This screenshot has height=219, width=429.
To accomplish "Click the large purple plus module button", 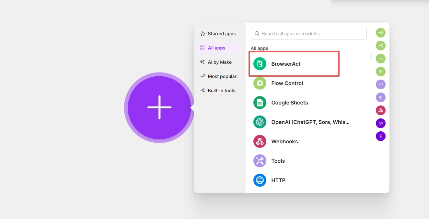I will click(x=159, y=107).
